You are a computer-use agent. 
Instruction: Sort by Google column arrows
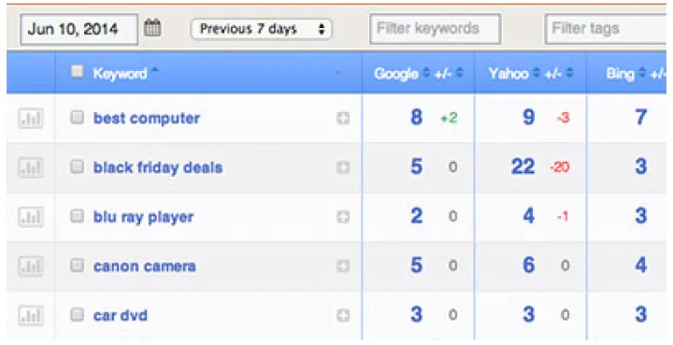425,73
